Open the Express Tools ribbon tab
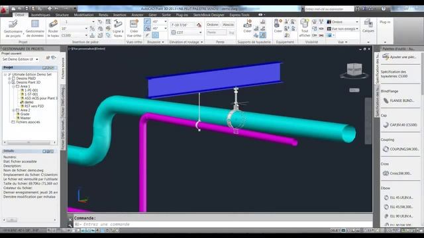Screen dimensions: 424x238 [x=239, y=15]
